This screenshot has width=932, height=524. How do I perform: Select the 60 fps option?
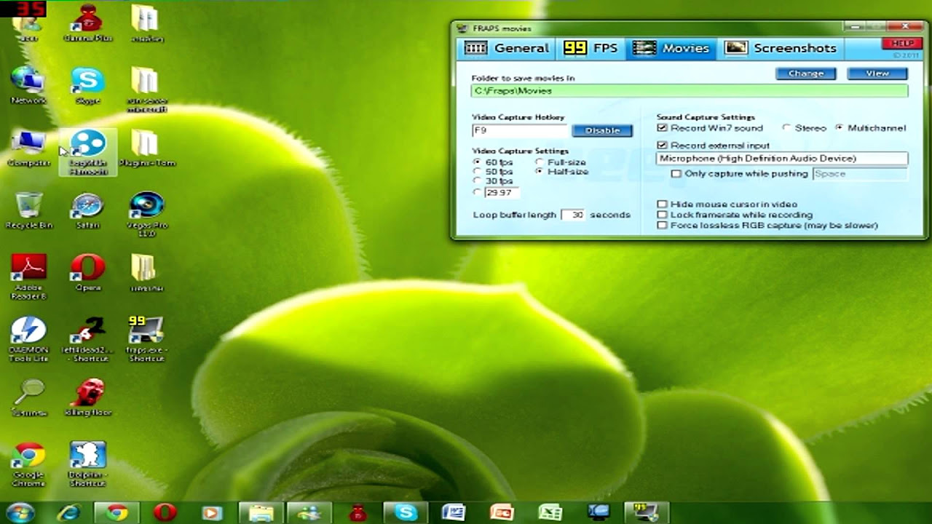click(x=477, y=162)
